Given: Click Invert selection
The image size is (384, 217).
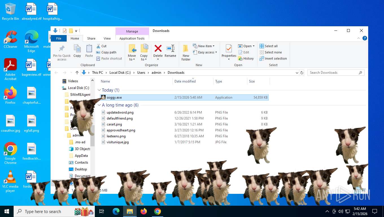Looking at the screenshot, I should coord(273,58).
